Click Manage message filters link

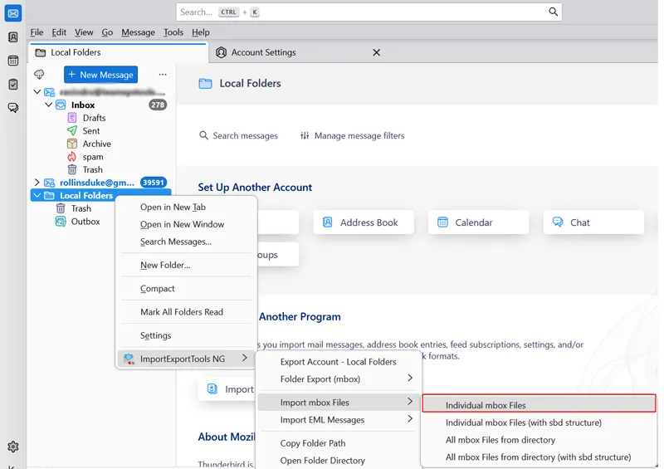pyautogui.click(x=352, y=135)
